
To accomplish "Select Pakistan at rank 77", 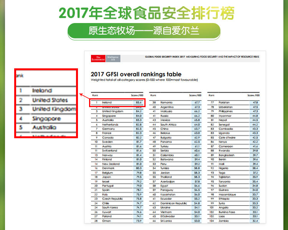I will (x=224, y=103).
